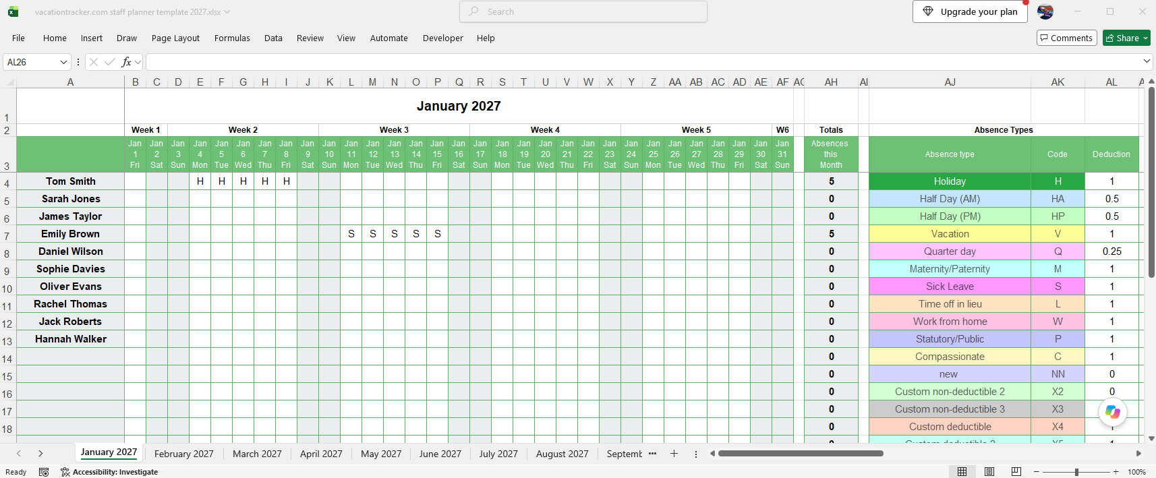Click the user account avatar

[1045, 11]
